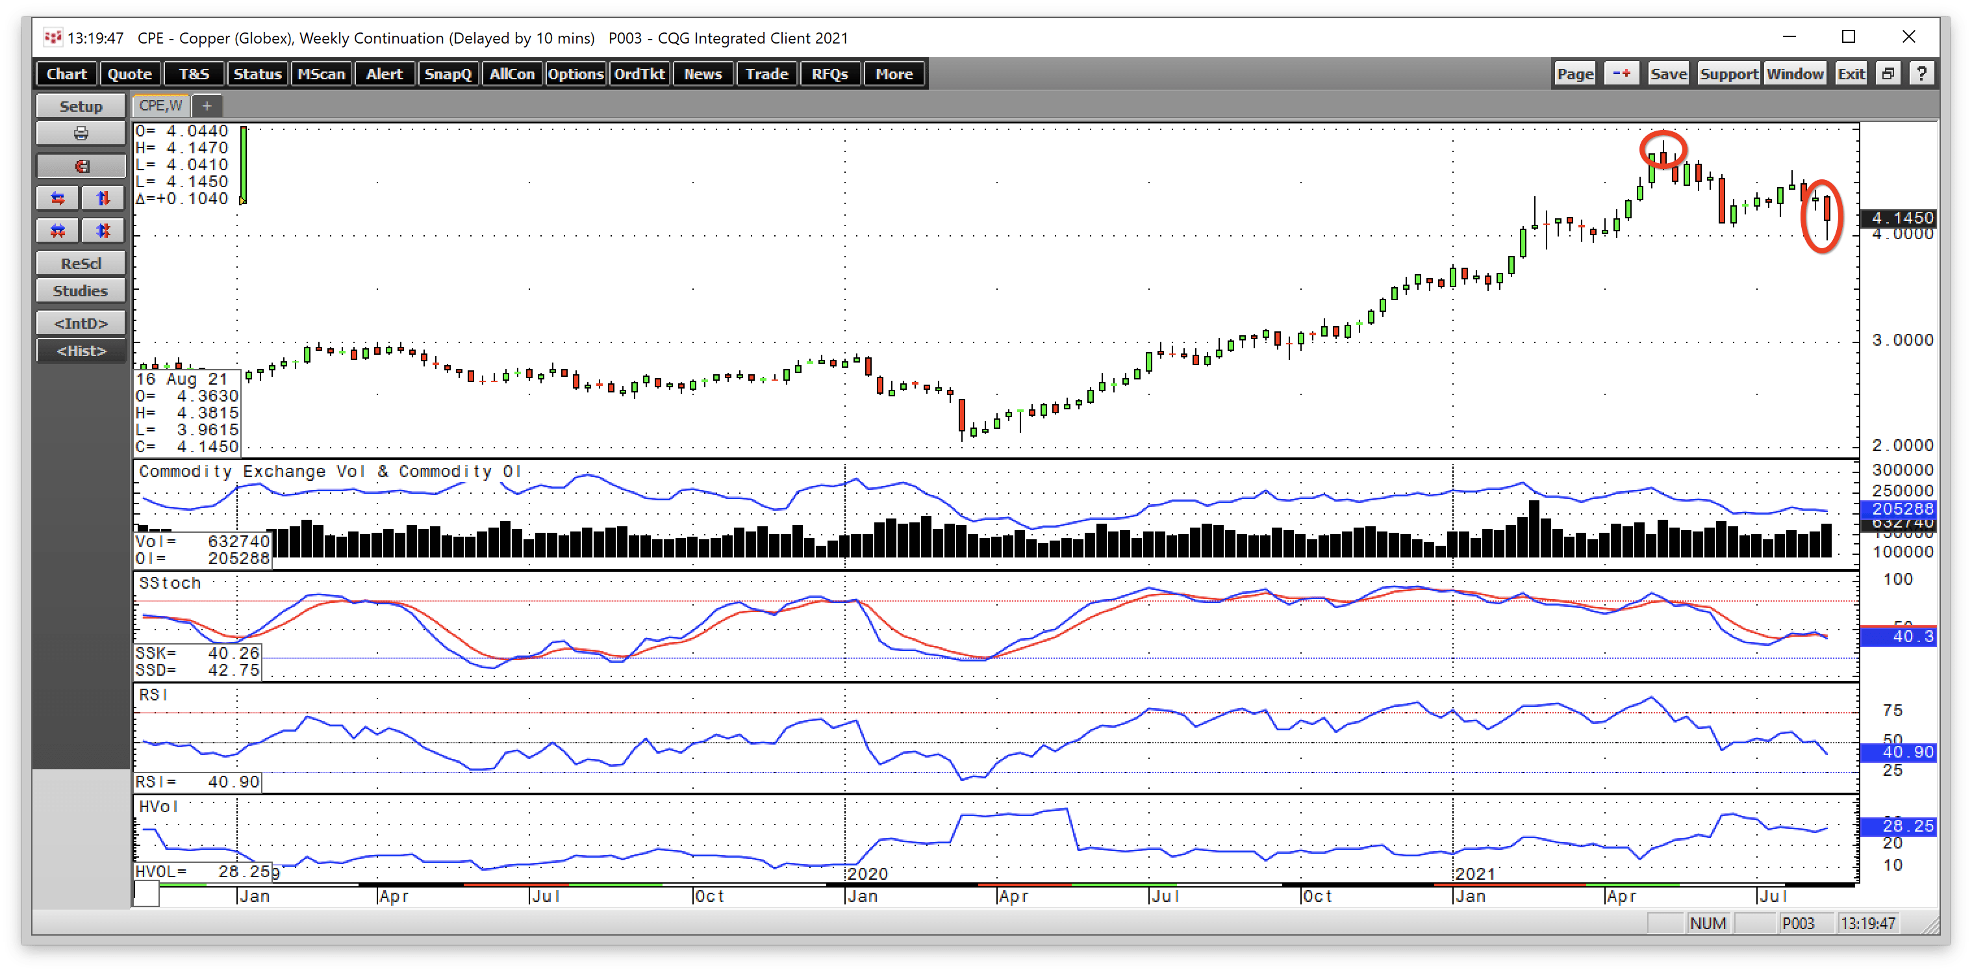Click the Studies button

tap(80, 290)
